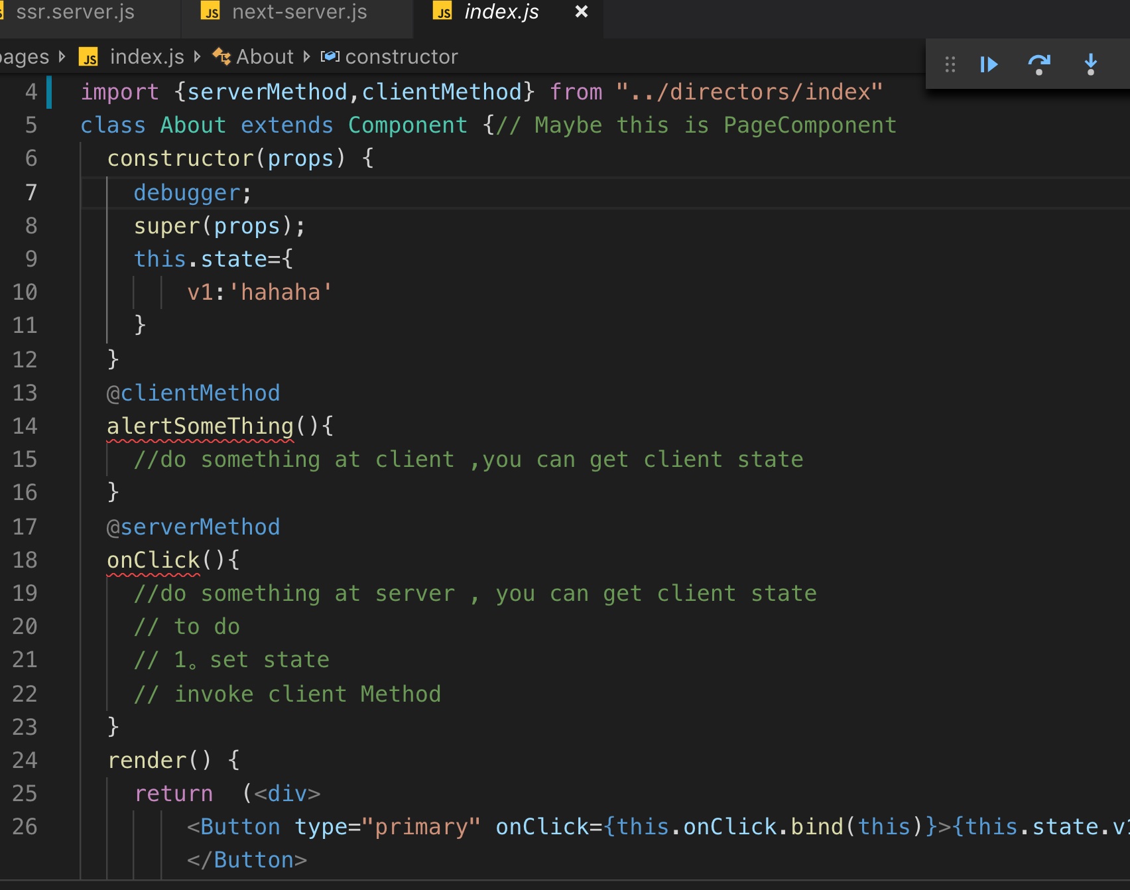Close the index.js tab

tap(582, 12)
